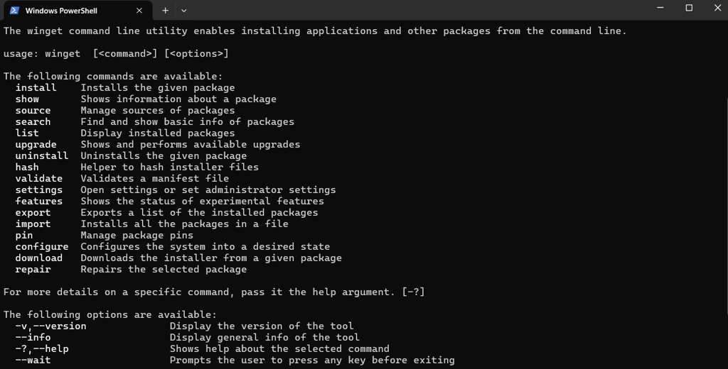This screenshot has height=369, width=728.
Task: Click the PowerShell icon in the tab
Action: (14, 10)
